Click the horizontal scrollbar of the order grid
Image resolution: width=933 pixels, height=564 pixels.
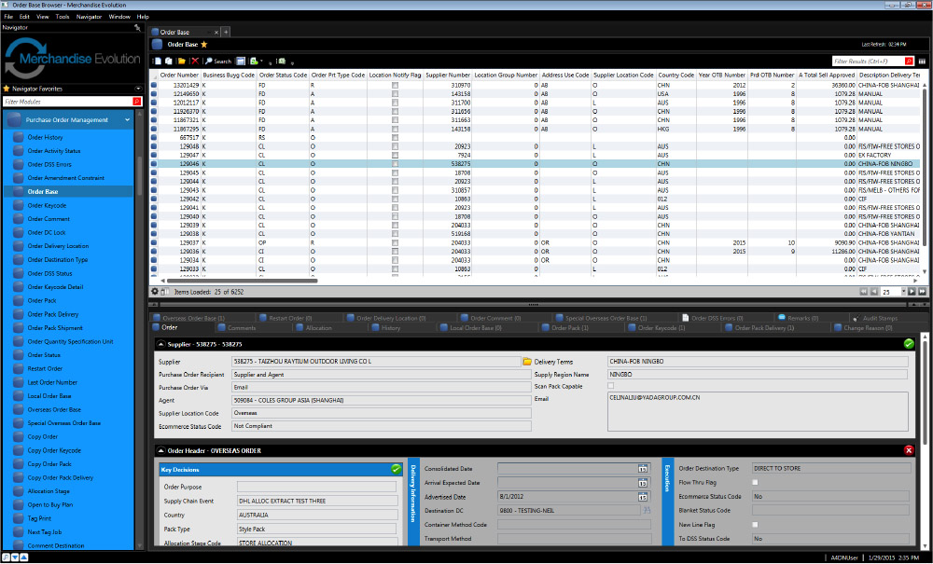[x=242, y=281]
